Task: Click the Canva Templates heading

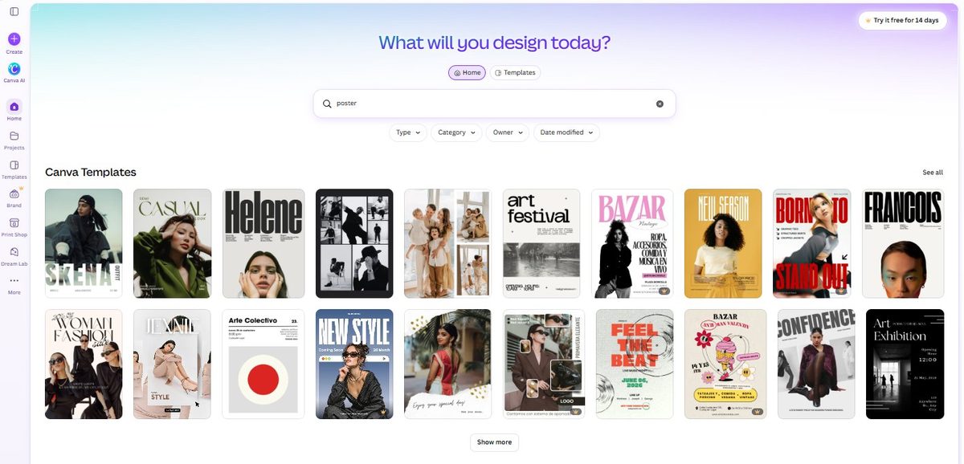Action: click(91, 173)
